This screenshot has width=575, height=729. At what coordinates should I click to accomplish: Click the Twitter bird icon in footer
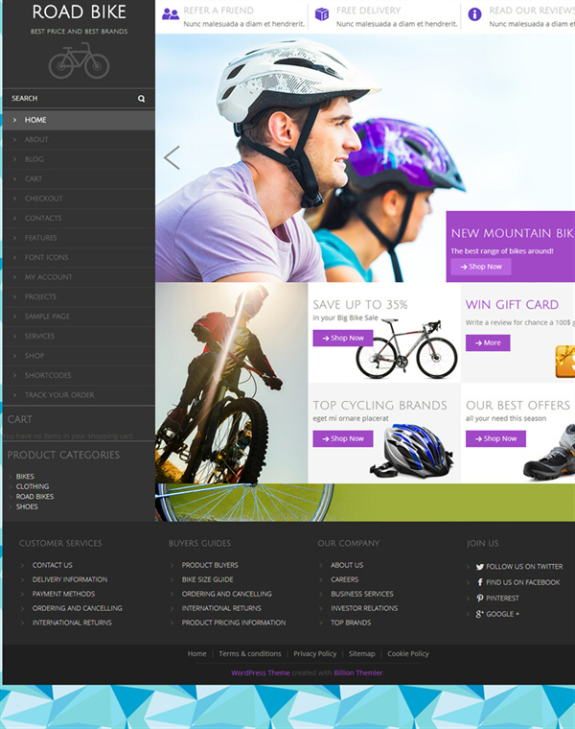pyautogui.click(x=480, y=567)
